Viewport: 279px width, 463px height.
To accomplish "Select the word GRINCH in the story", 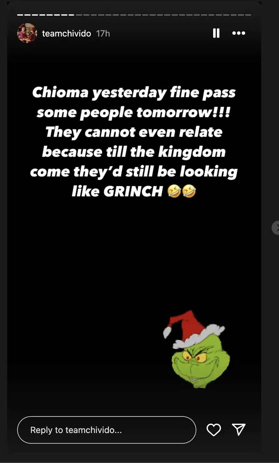I will tap(133, 191).
